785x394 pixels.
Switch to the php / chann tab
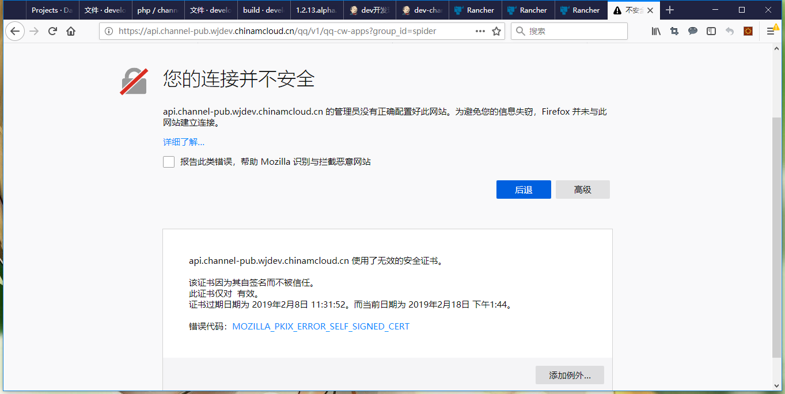(x=158, y=10)
